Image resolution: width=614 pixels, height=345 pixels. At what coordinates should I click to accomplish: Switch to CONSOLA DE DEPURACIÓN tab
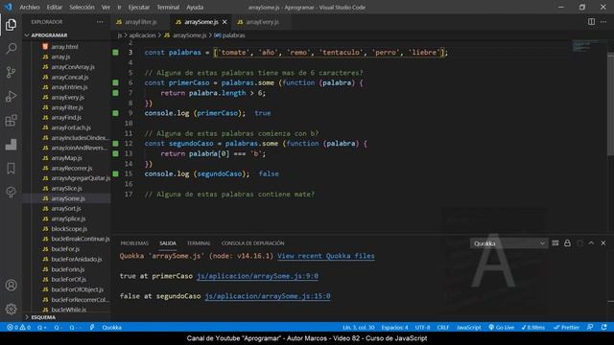(252, 243)
